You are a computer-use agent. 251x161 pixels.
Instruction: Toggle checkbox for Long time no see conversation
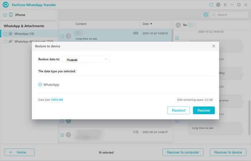click(x=62, y=36)
